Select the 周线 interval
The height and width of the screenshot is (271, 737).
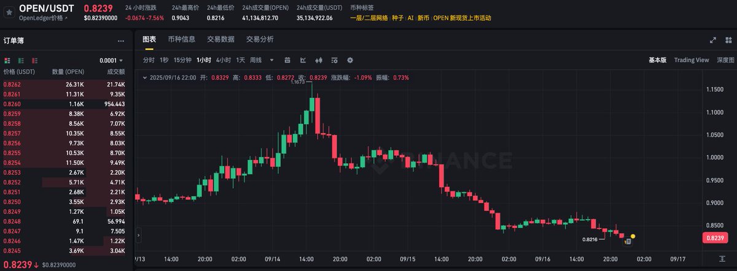(255, 60)
